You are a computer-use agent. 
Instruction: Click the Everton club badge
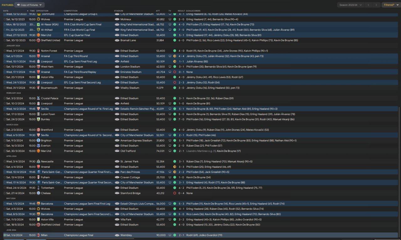point(38,146)
